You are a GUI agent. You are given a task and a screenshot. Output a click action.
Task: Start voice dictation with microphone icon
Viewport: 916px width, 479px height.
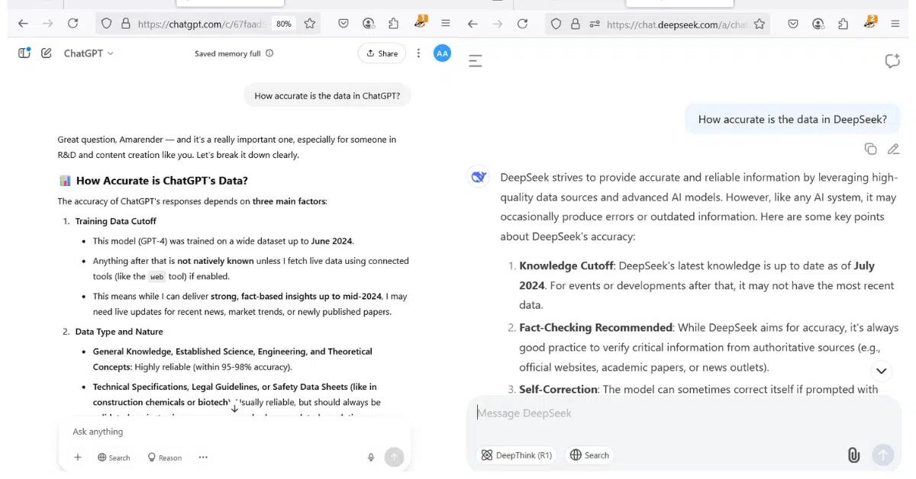point(371,458)
